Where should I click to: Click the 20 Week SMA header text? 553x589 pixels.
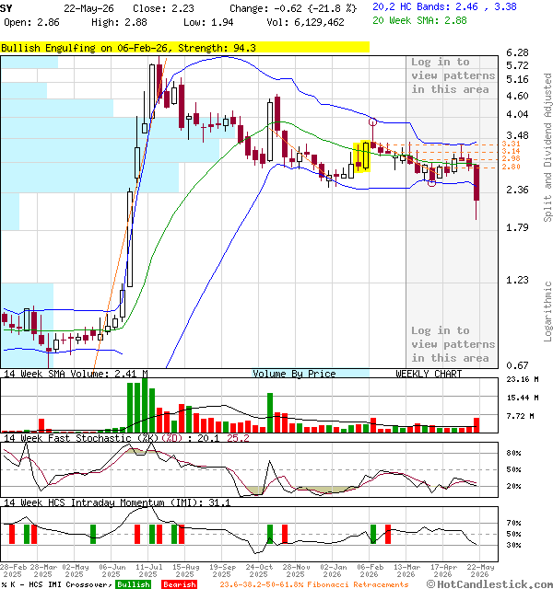point(419,20)
